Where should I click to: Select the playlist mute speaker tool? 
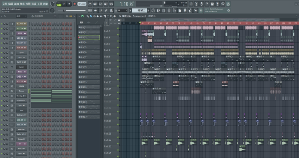tap(98, 16)
